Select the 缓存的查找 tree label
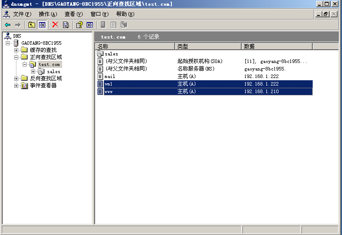The width and height of the screenshot is (342, 235). tap(43, 50)
